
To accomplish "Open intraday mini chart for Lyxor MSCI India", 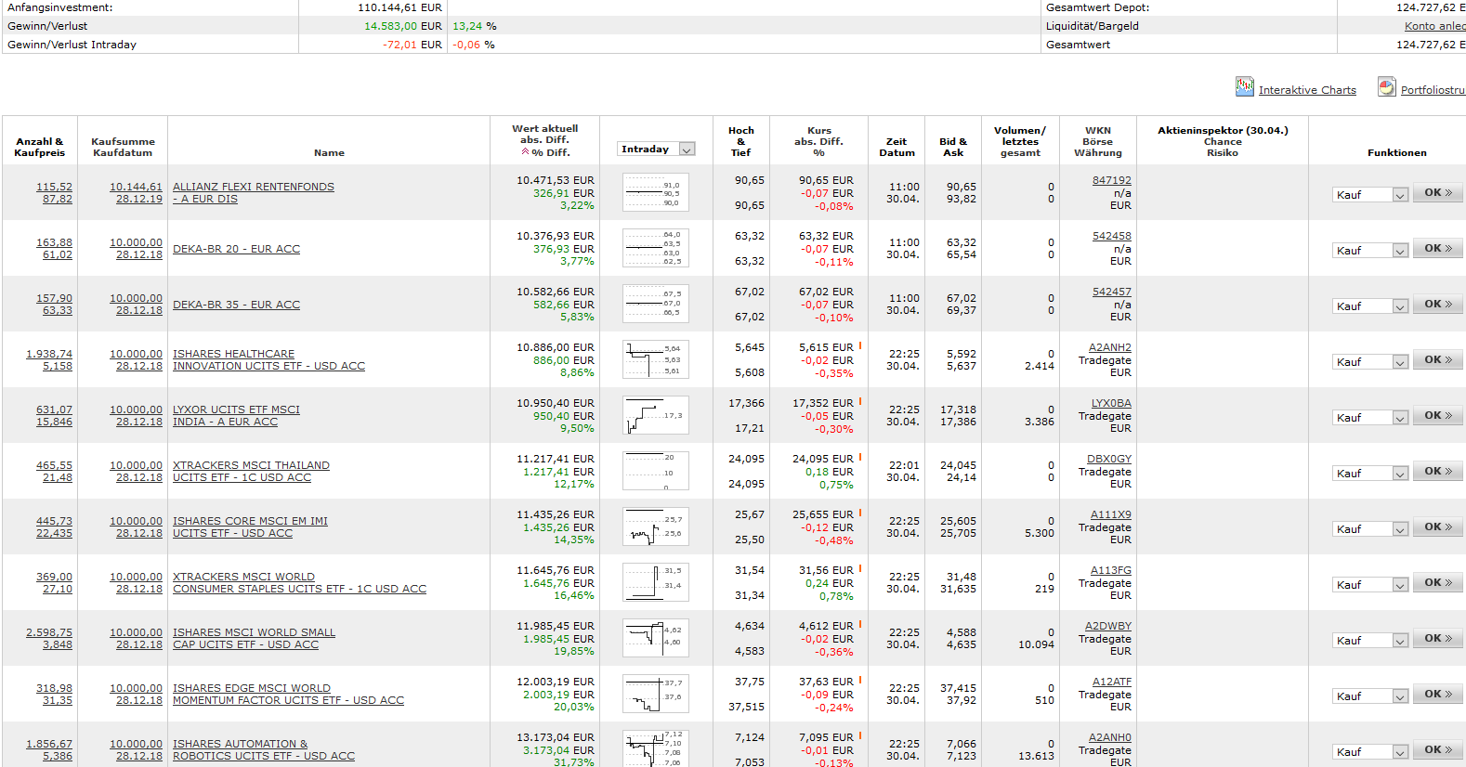I will click(x=655, y=416).
